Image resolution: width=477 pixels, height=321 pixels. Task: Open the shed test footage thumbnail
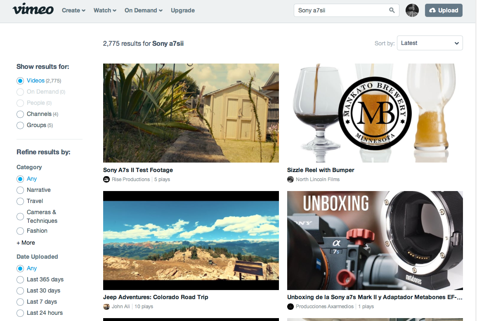click(191, 113)
